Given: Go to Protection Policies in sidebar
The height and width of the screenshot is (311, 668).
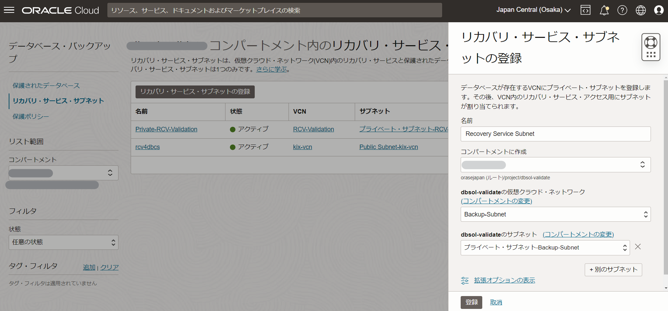Looking at the screenshot, I should click(x=31, y=116).
